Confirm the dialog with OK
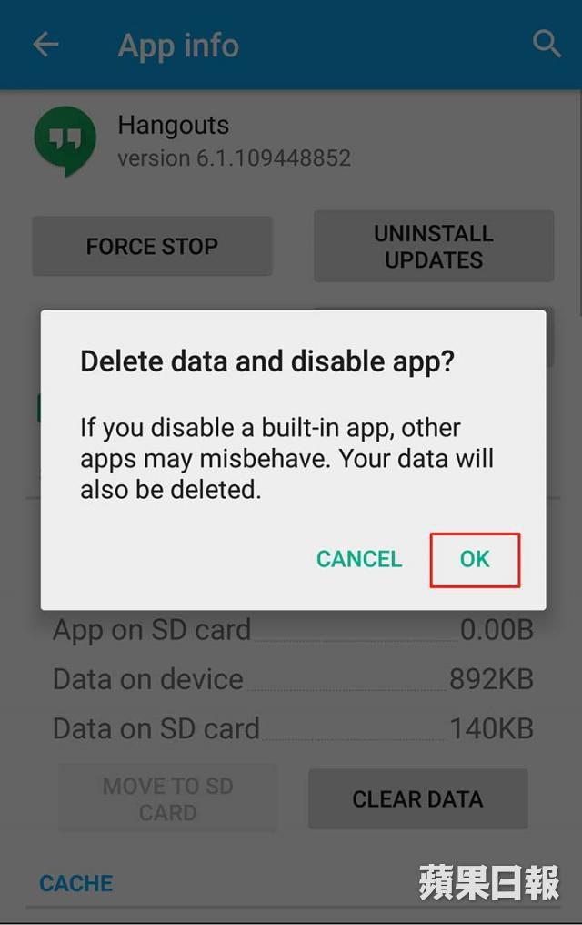582x925 pixels. [x=475, y=559]
